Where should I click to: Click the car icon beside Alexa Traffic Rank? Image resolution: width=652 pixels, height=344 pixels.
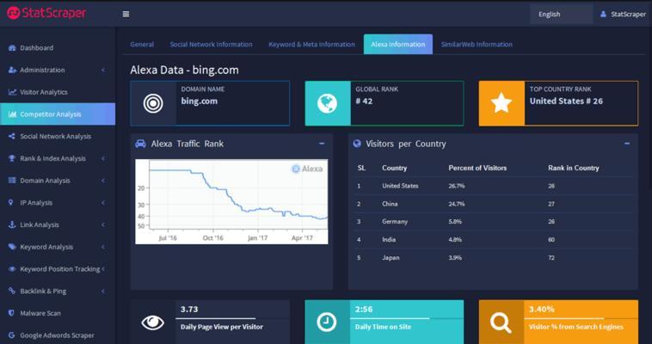pyautogui.click(x=140, y=144)
